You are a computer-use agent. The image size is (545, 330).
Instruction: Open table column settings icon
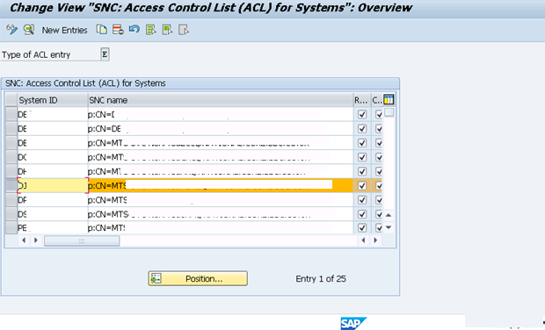click(x=389, y=100)
